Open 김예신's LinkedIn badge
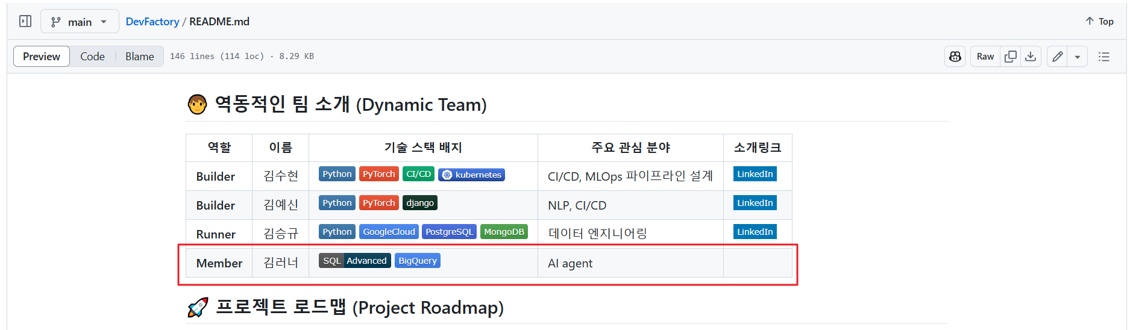The height and width of the screenshot is (330, 1133). point(755,203)
